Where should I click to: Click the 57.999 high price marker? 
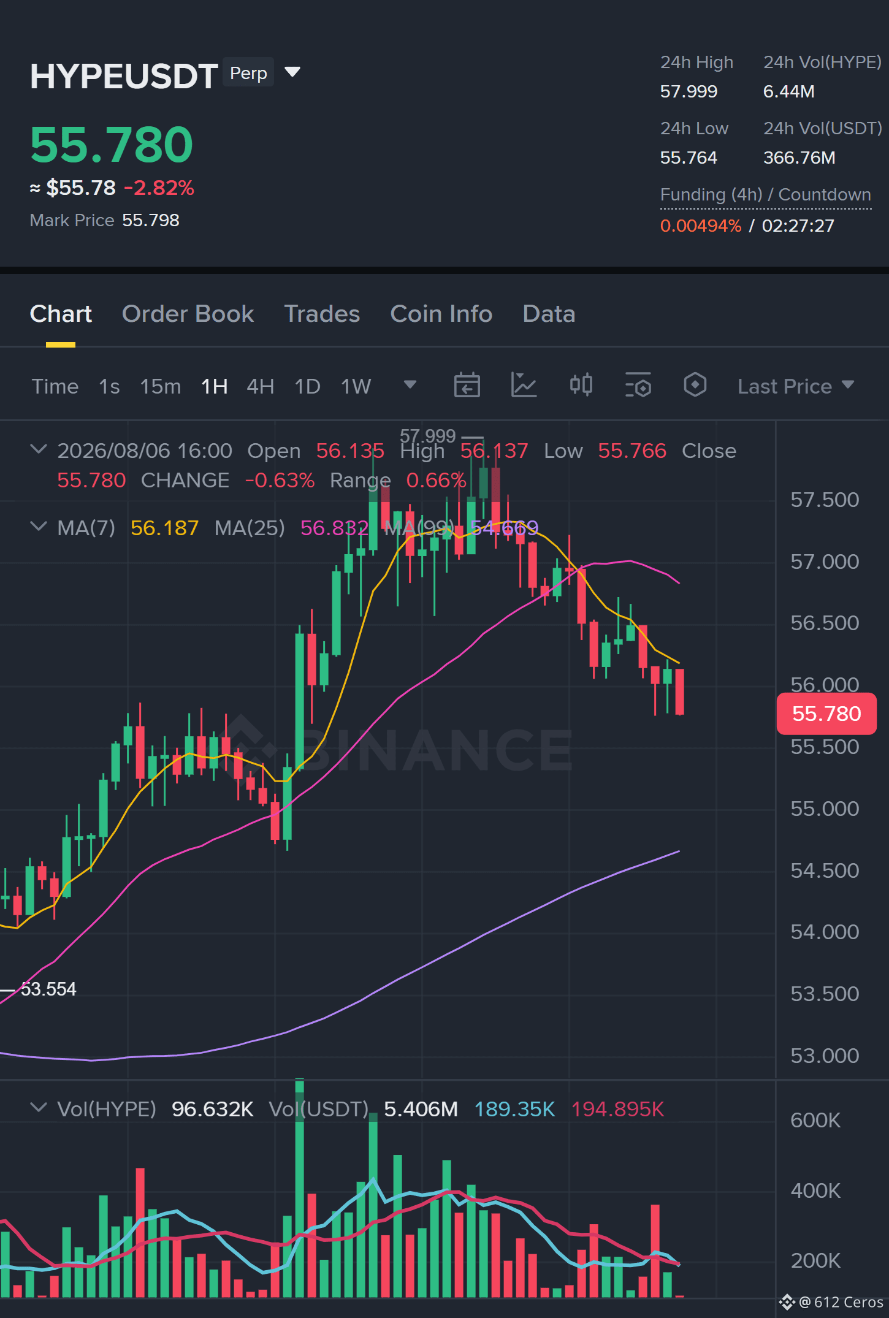[428, 436]
